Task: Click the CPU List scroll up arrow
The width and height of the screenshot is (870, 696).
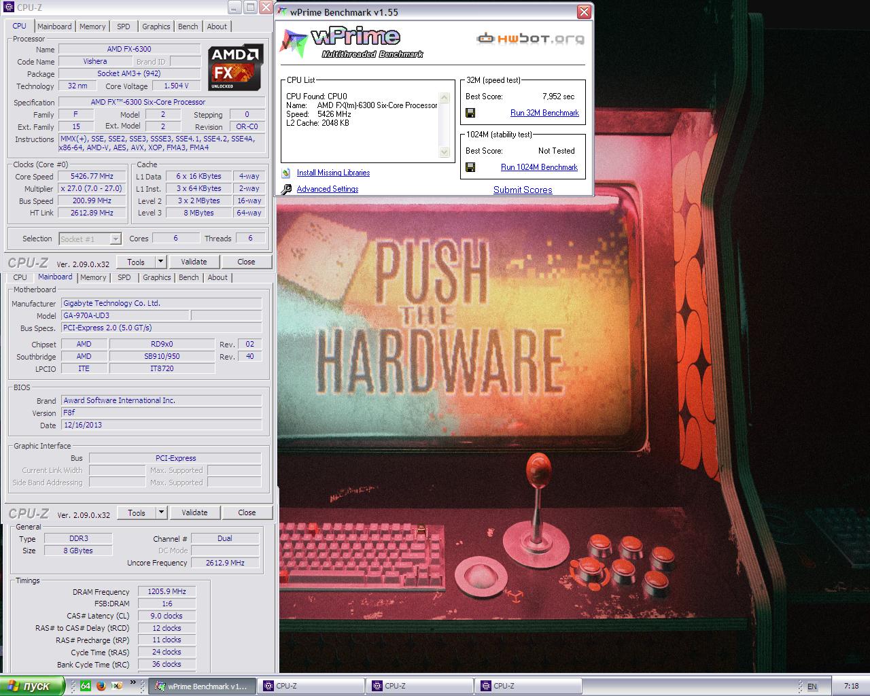Action: click(445, 98)
